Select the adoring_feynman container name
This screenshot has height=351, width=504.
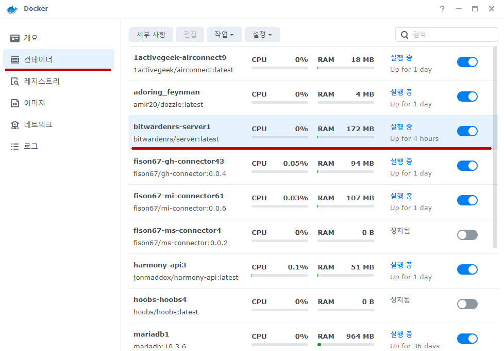pyautogui.click(x=166, y=92)
